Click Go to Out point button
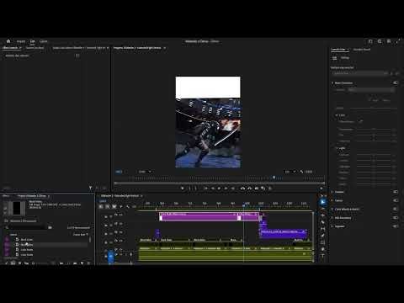Image resolution: width=404 pixels, height=303 pixels. [232, 189]
